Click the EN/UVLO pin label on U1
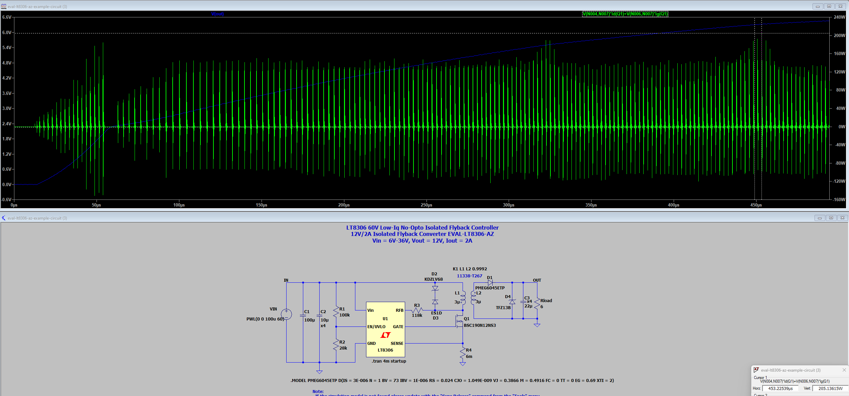The height and width of the screenshot is (396, 849). [376, 326]
